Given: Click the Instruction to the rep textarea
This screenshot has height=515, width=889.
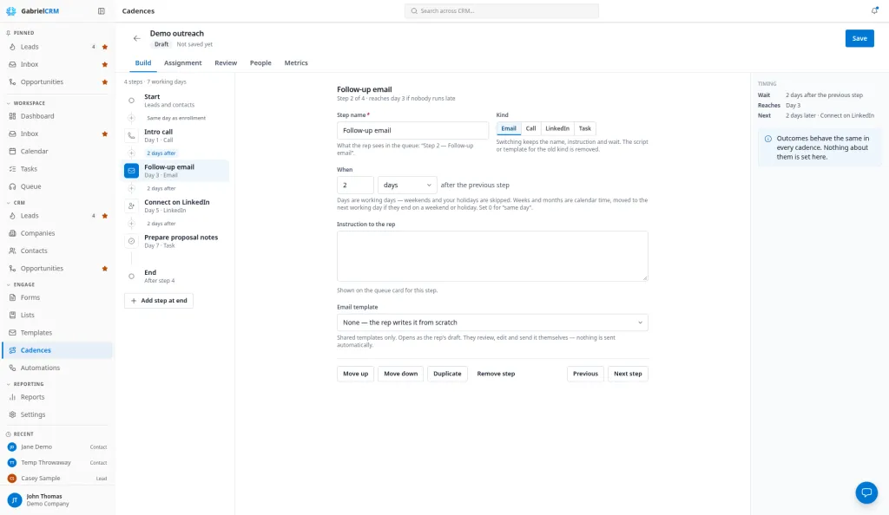Looking at the screenshot, I should click(492, 256).
